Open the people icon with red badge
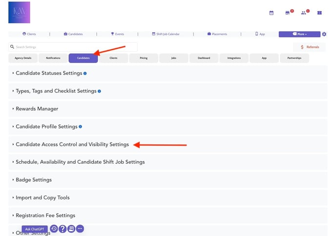 (303, 13)
